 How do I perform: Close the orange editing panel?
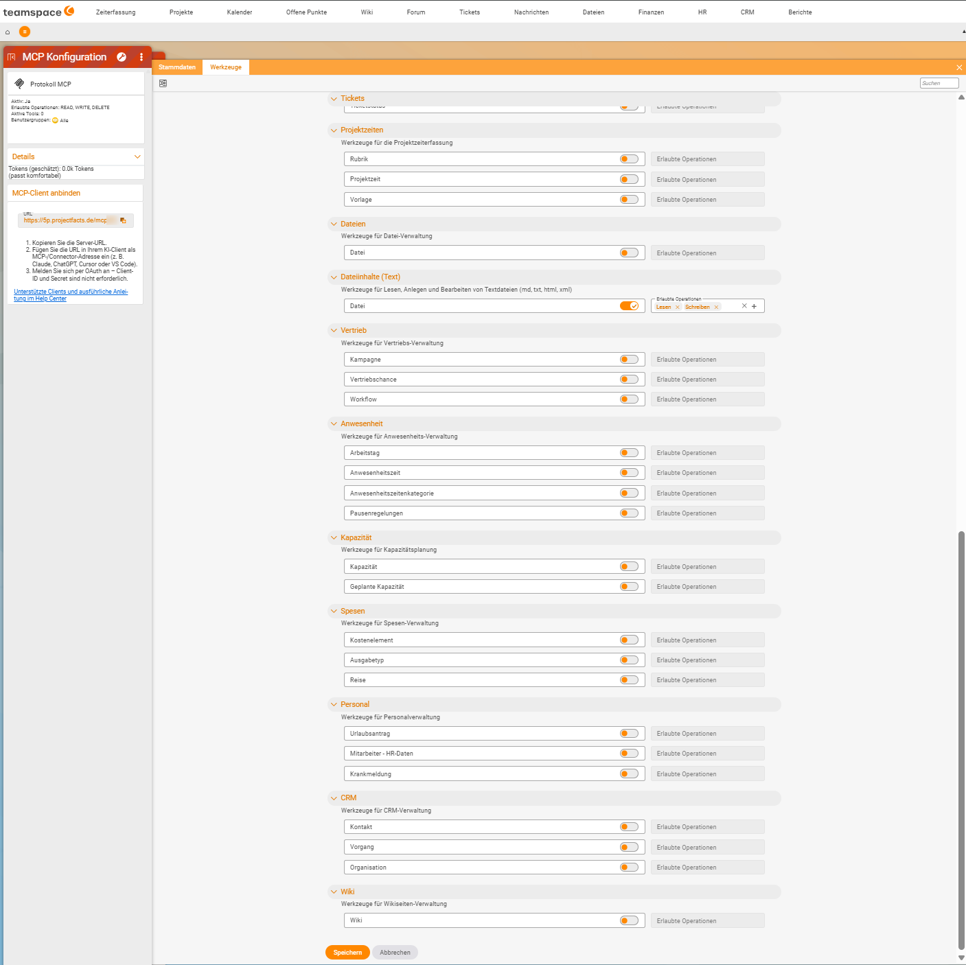[959, 67]
